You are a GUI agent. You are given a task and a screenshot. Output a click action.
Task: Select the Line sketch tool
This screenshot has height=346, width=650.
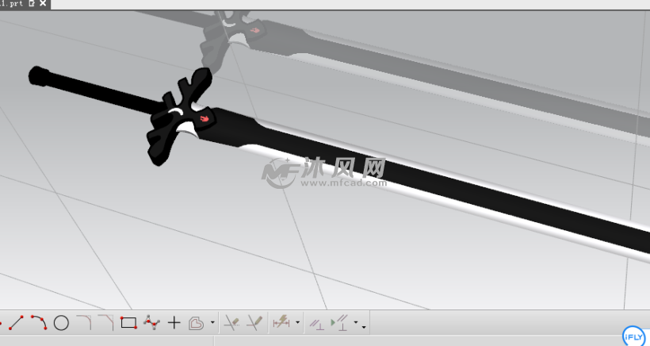tap(17, 322)
